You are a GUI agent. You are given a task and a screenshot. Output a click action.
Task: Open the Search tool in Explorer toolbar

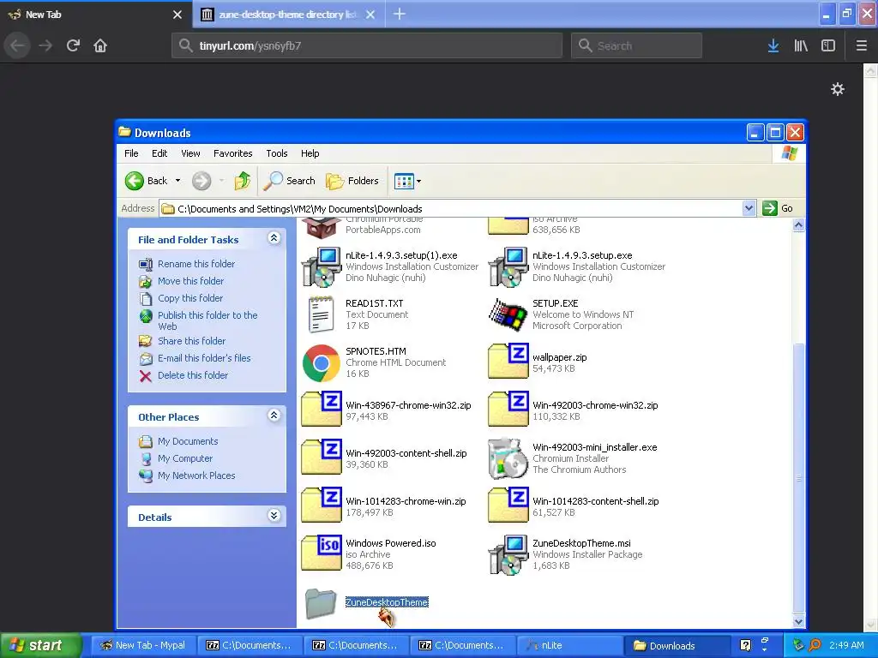290,181
